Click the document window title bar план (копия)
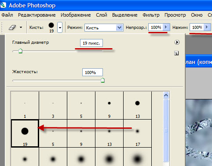 pos(199,62)
